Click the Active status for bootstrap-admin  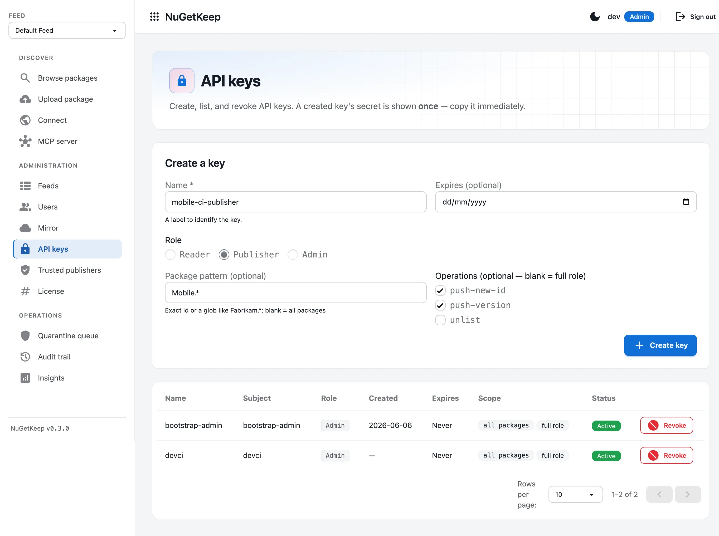(606, 426)
